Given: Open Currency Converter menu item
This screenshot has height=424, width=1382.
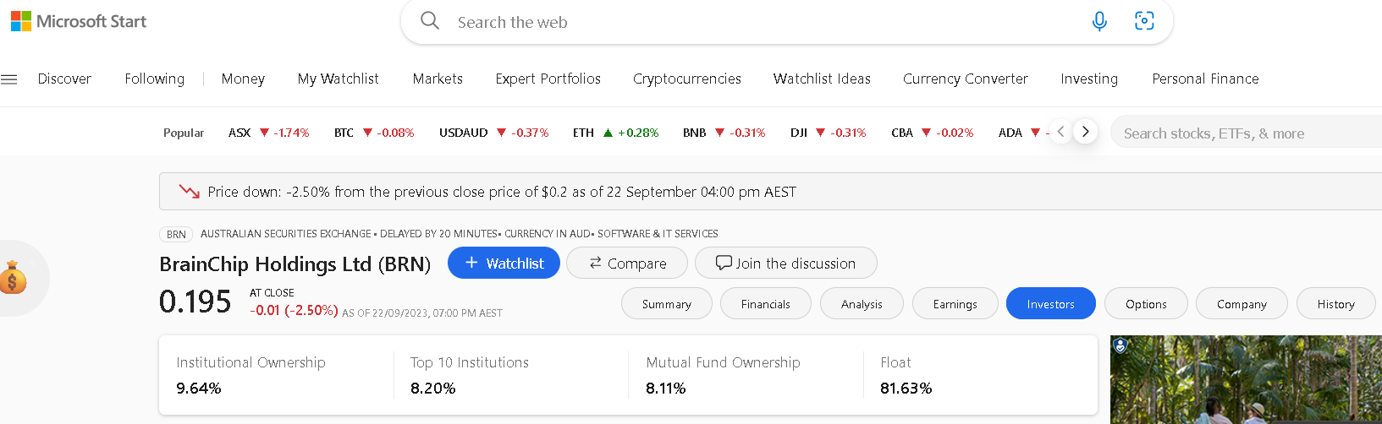Looking at the screenshot, I should point(965,79).
